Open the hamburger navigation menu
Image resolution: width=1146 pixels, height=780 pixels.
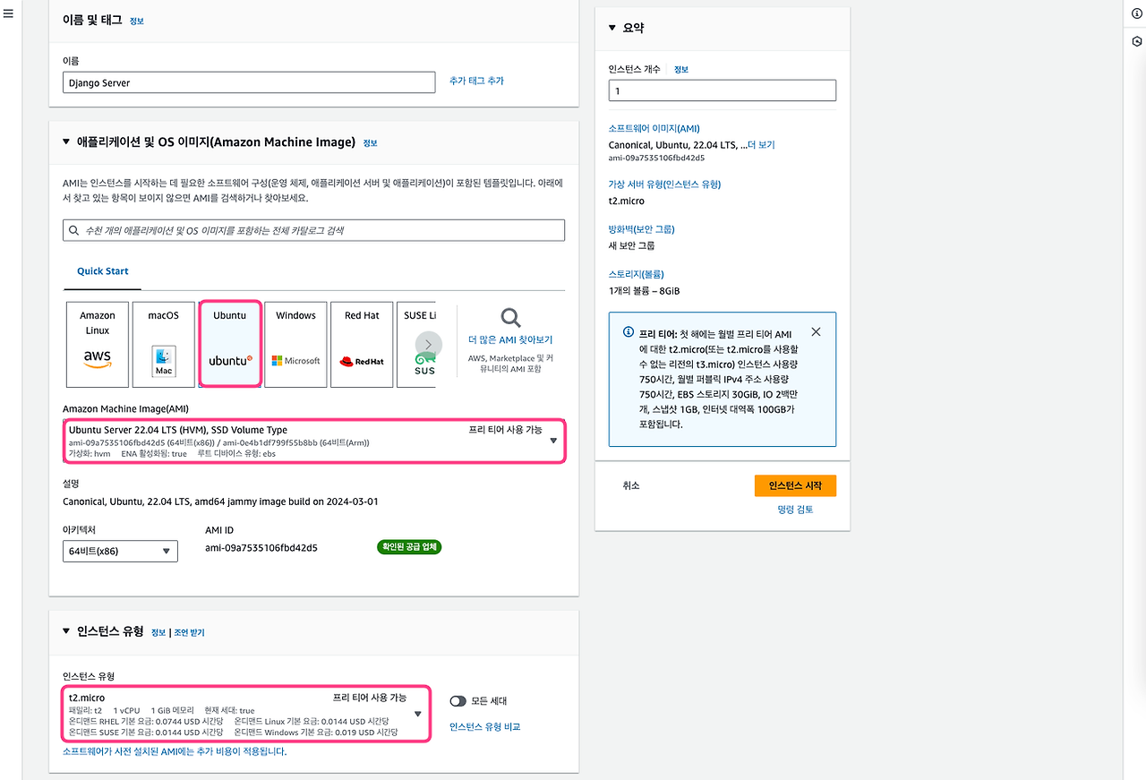pos(8,14)
